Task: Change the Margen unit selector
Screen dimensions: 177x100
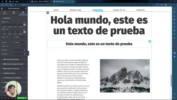Action: (24, 22)
